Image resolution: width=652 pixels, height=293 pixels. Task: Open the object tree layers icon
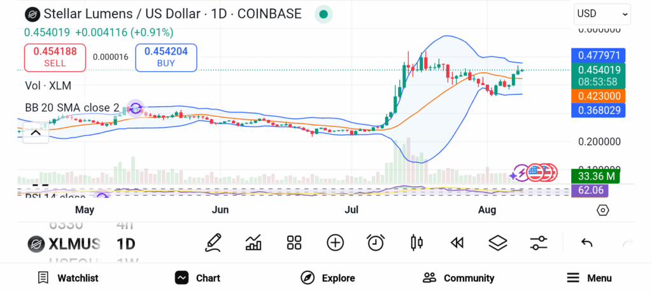pyautogui.click(x=497, y=242)
